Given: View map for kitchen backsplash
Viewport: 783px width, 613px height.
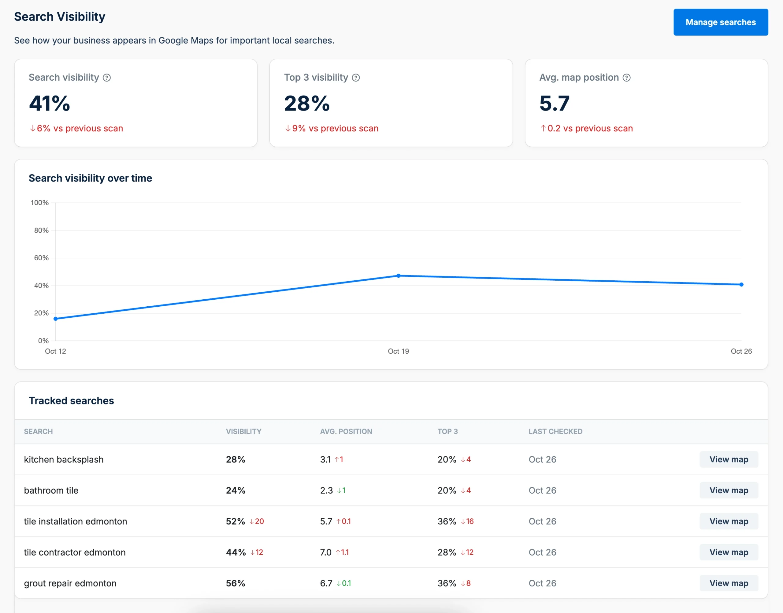Looking at the screenshot, I should 729,459.
